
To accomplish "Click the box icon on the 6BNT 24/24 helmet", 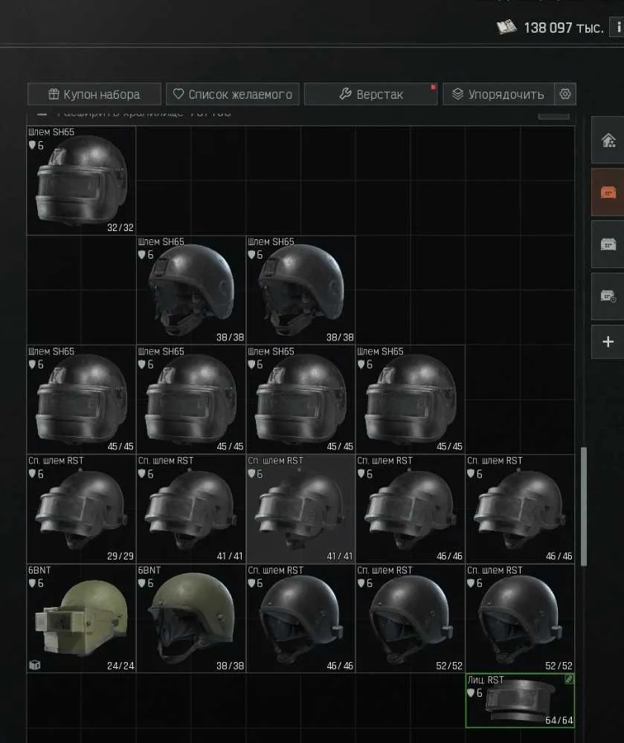I will tap(35, 665).
